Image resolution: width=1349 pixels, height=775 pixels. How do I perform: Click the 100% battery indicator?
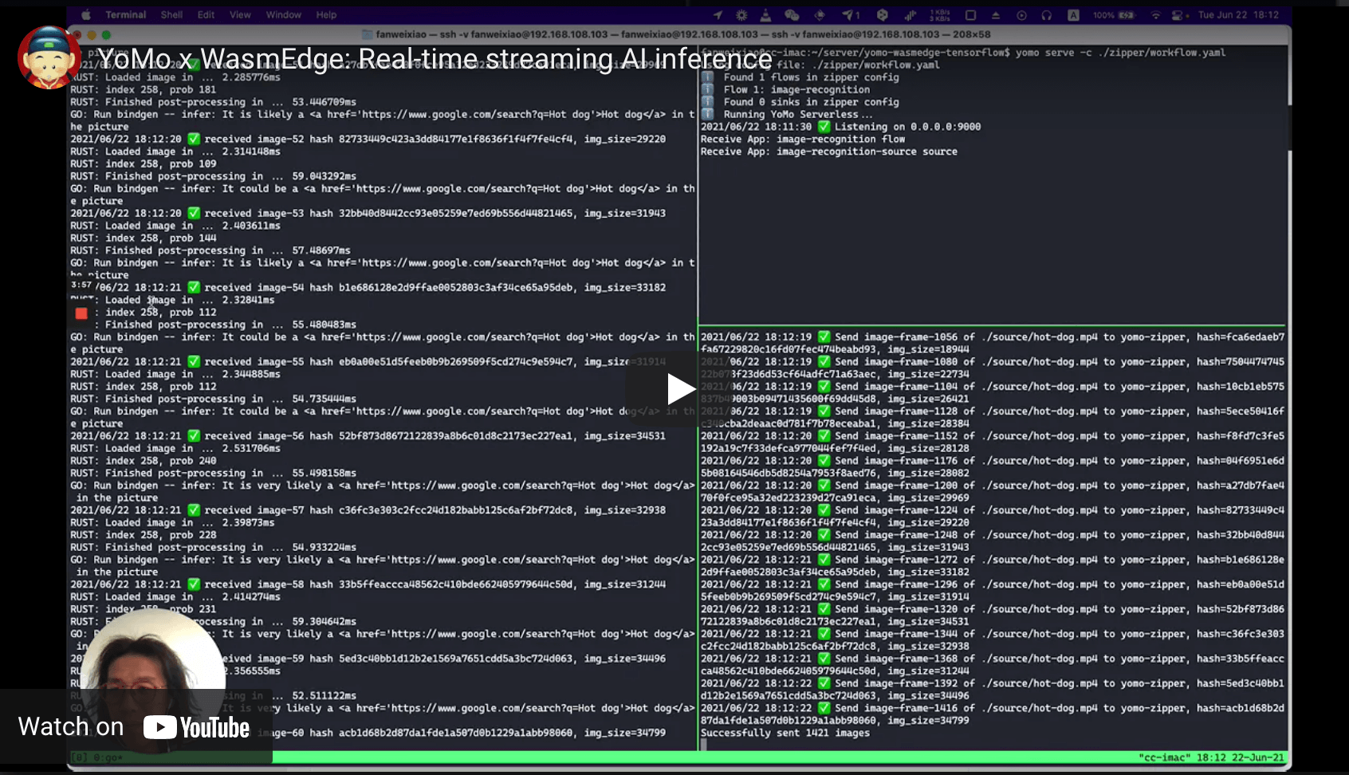[x=1114, y=14]
